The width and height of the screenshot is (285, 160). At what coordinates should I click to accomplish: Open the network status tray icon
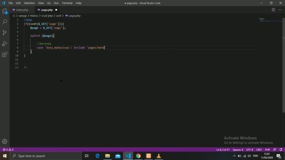click(x=244, y=156)
